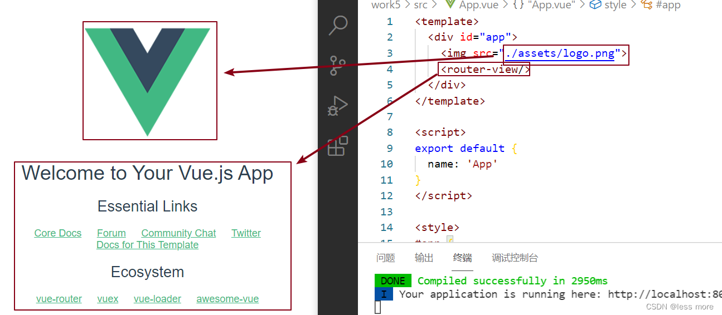Click the <template> tag on line 1
This screenshot has width=722, height=315.
[447, 22]
